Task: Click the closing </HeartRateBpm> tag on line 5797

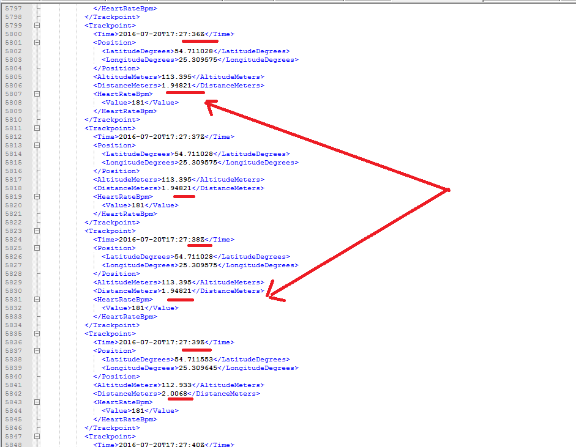Action: 125,9
